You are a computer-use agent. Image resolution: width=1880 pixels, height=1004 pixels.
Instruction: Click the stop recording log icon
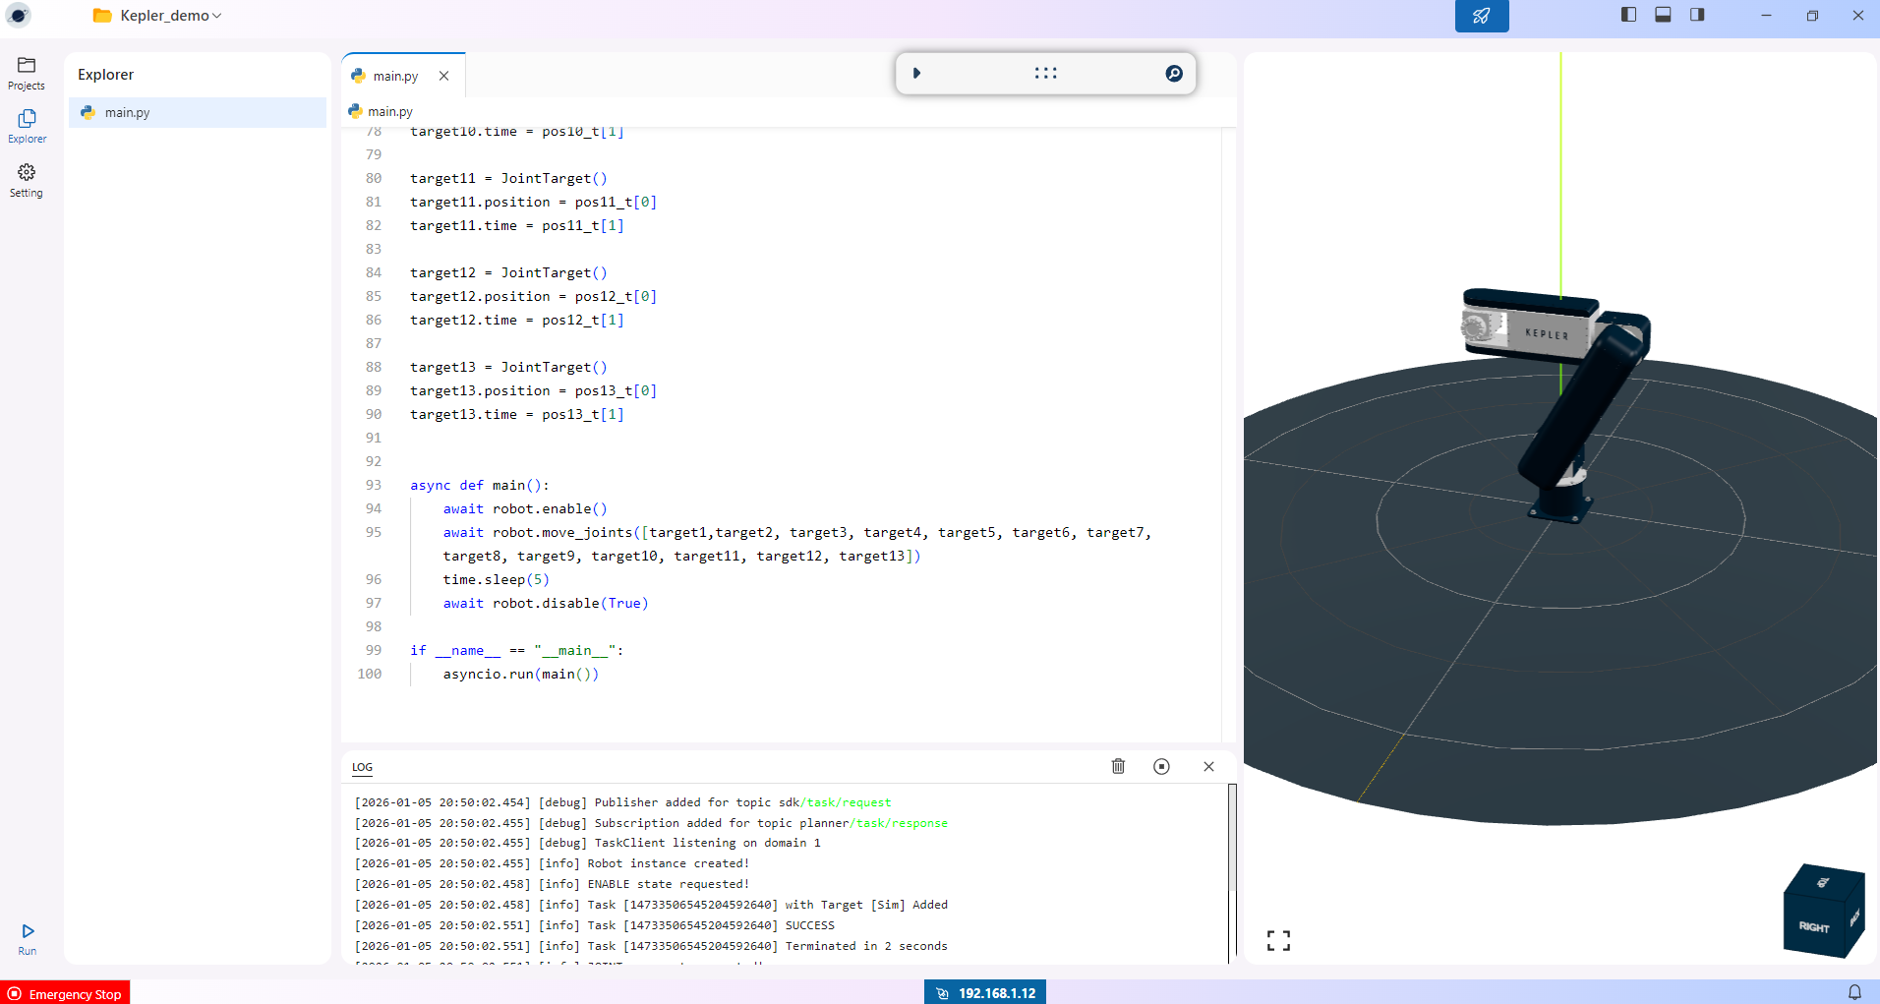click(x=1161, y=766)
